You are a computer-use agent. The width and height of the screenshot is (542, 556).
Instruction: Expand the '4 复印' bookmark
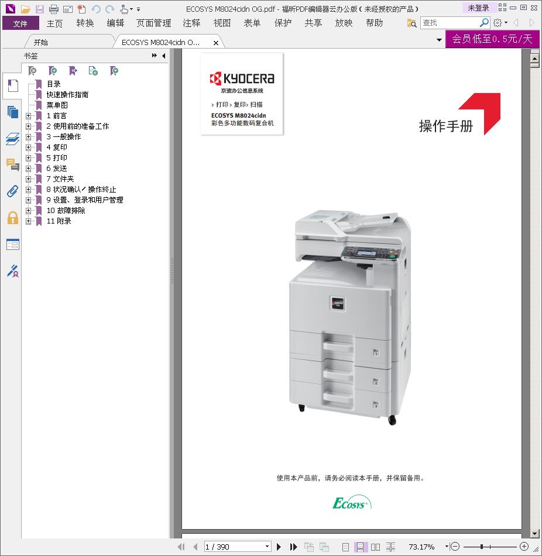28,147
